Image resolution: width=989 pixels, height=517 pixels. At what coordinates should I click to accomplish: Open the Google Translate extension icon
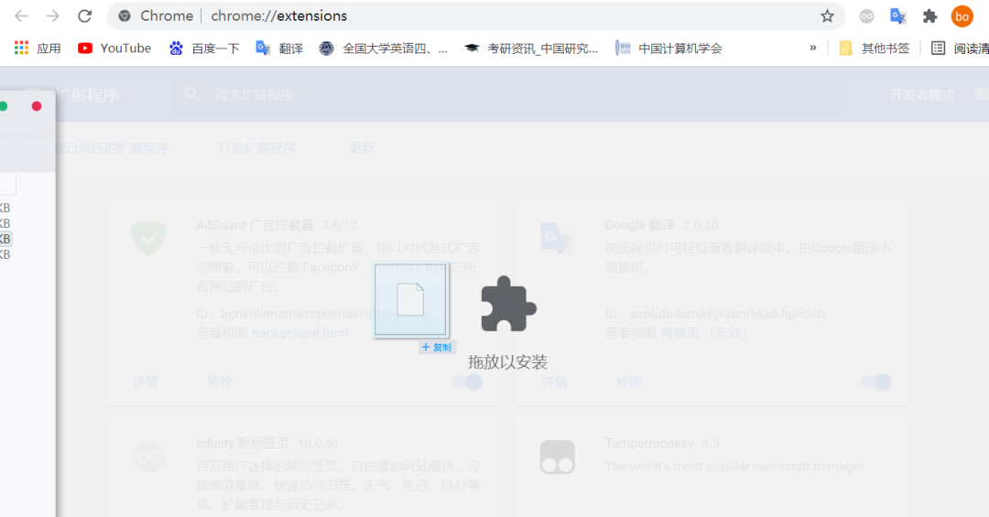898,16
